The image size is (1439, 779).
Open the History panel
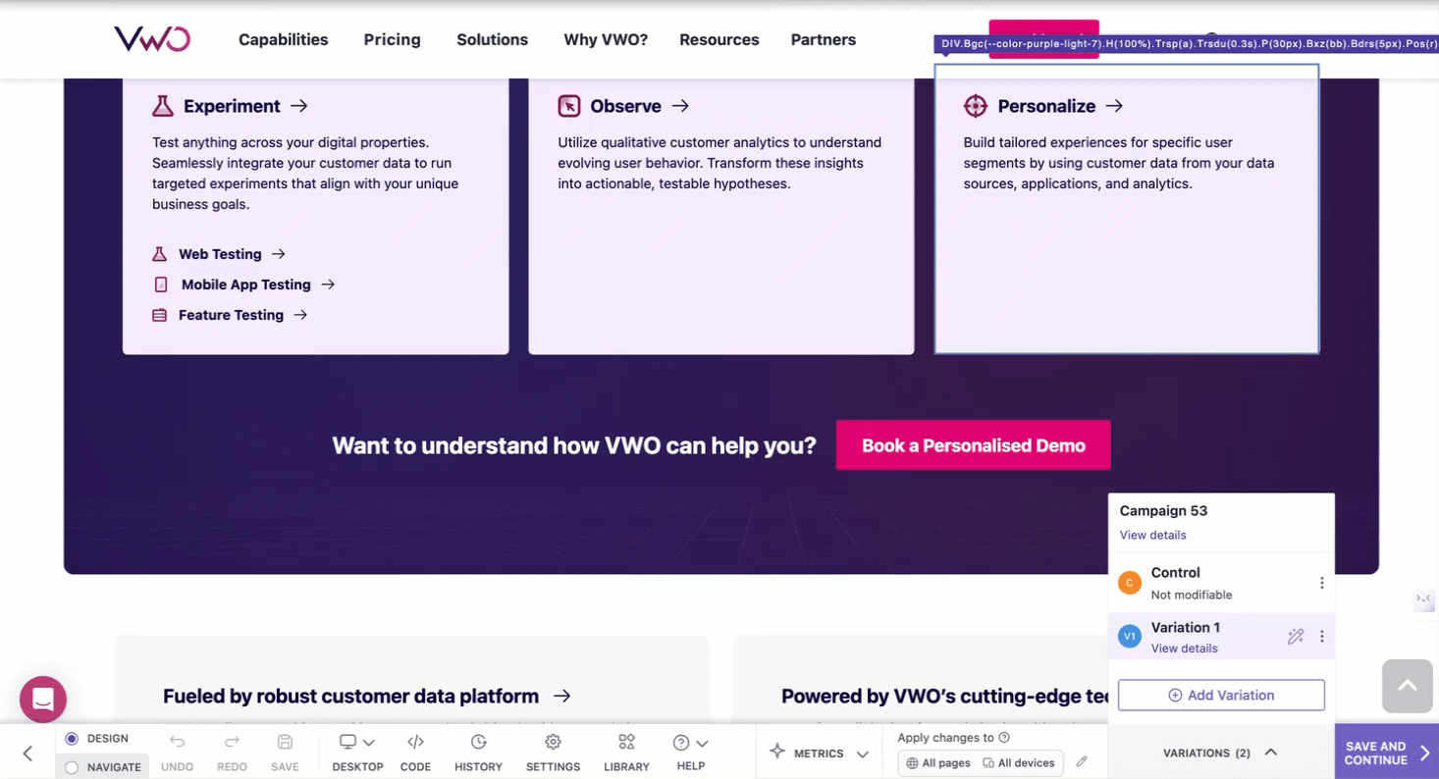(478, 752)
